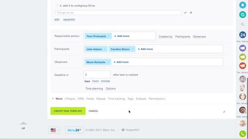Discard checklist item with the X icon
This screenshot has height=139, width=248.
(191, 13)
